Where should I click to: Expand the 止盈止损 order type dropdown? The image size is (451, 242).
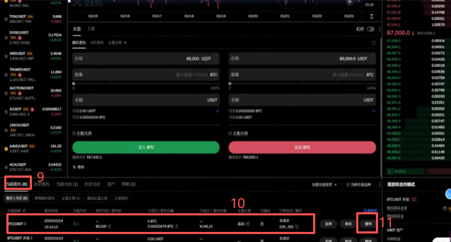(117, 43)
